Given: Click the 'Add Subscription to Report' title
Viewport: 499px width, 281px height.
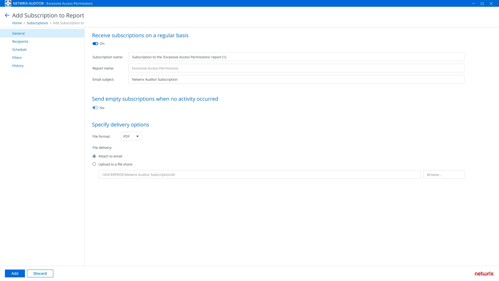Looking at the screenshot, I should coord(48,15).
